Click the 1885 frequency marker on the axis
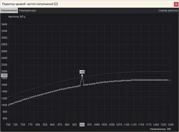 pyautogui.click(x=4, y=76)
